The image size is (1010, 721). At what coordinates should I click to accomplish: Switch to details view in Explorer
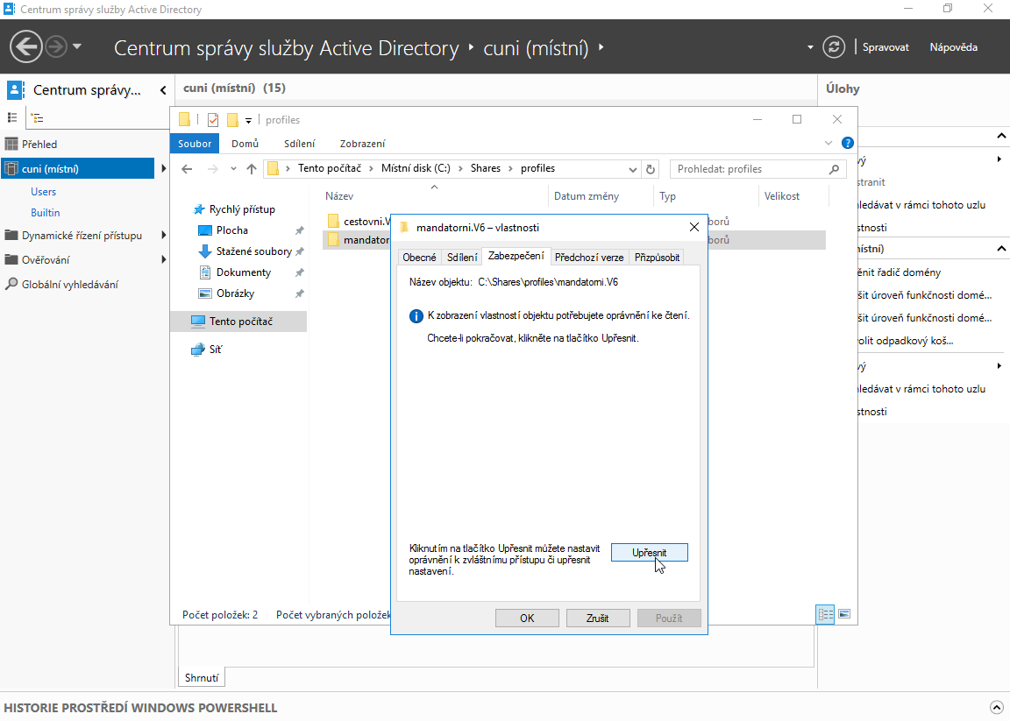coord(825,615)
